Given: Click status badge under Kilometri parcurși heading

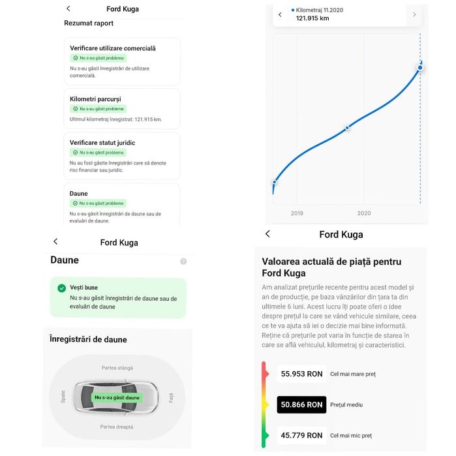Looking at the screenshot, I should 98,109.
